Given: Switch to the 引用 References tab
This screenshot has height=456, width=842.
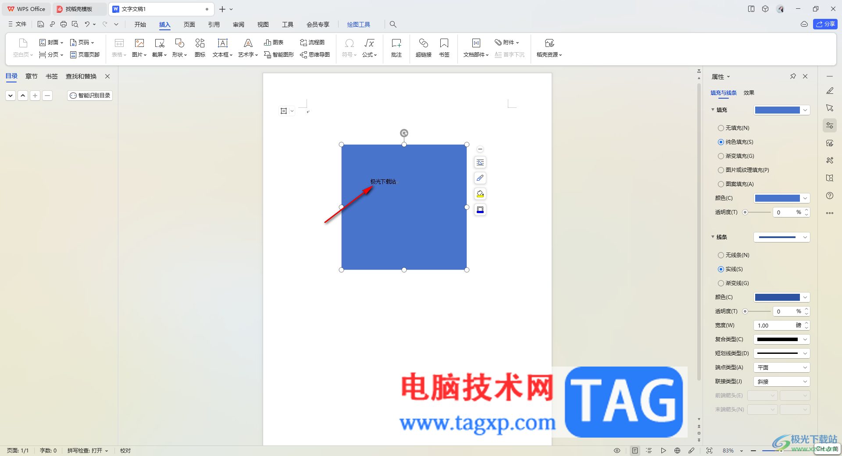Looking at the screenshot, I should click(x=214, y=25).
